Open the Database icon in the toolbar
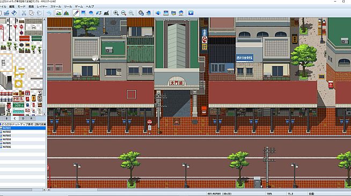The image size is (351, 196). point(141,13)
